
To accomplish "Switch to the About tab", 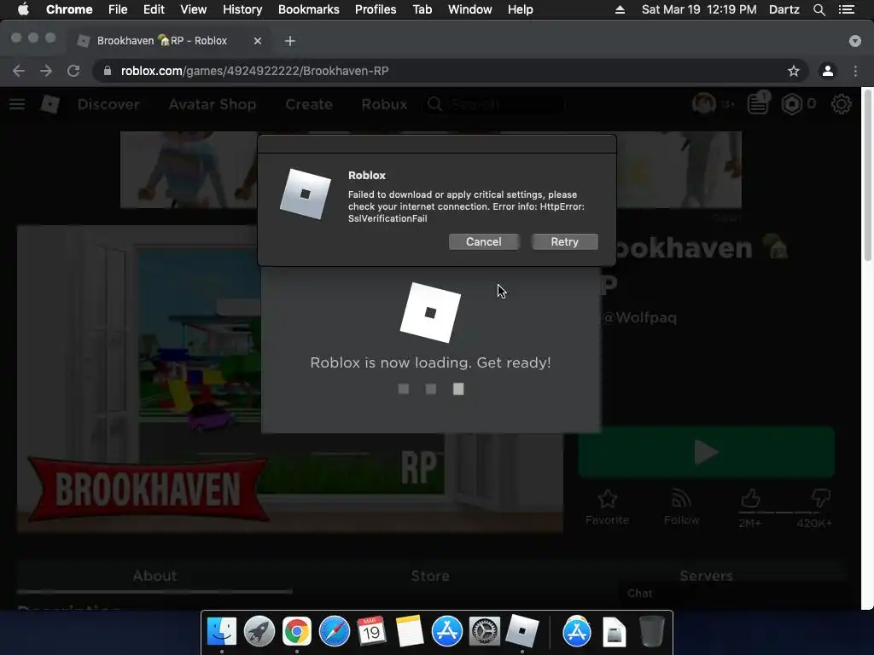I will 154,576.
